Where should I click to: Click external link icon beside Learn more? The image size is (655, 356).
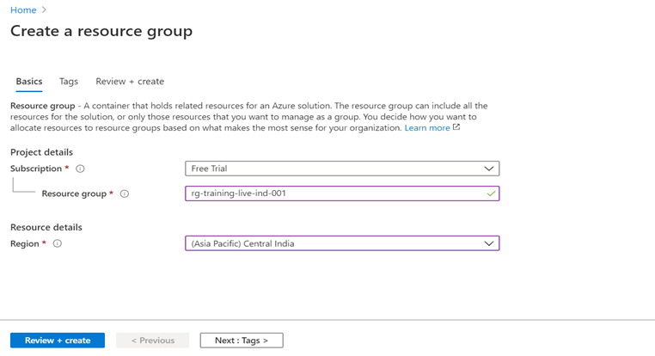[x=456, y=127]
